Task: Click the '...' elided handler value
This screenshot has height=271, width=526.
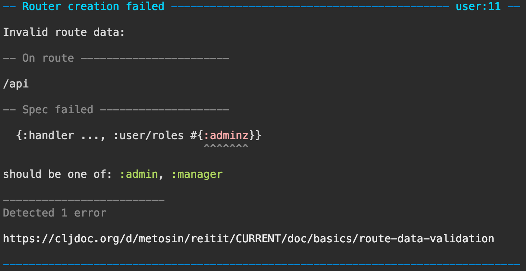Action: pos(90,135)
